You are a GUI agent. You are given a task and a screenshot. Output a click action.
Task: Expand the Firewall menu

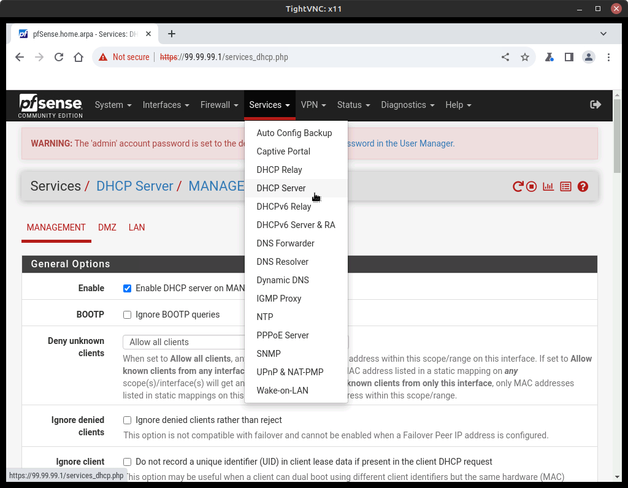coord(219,105)
